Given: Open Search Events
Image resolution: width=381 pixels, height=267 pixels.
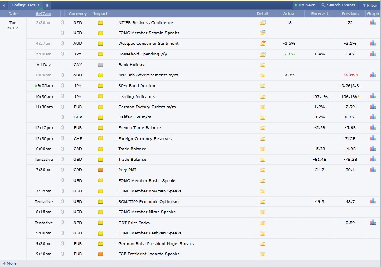Looking at the screenshot, I should tap(338, 5).
